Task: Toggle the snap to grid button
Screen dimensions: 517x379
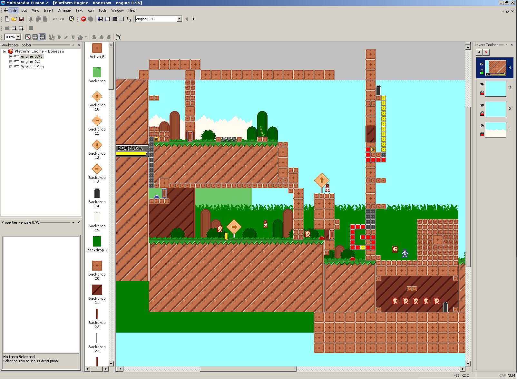Action: tap(42, 37)
